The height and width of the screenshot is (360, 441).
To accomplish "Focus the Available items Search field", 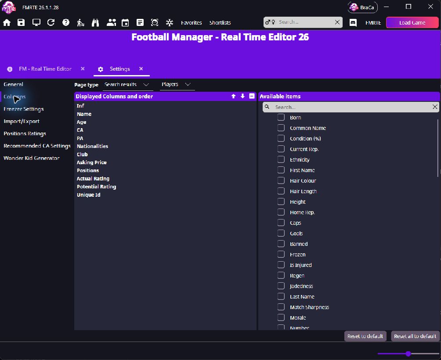I will point(351,107).
